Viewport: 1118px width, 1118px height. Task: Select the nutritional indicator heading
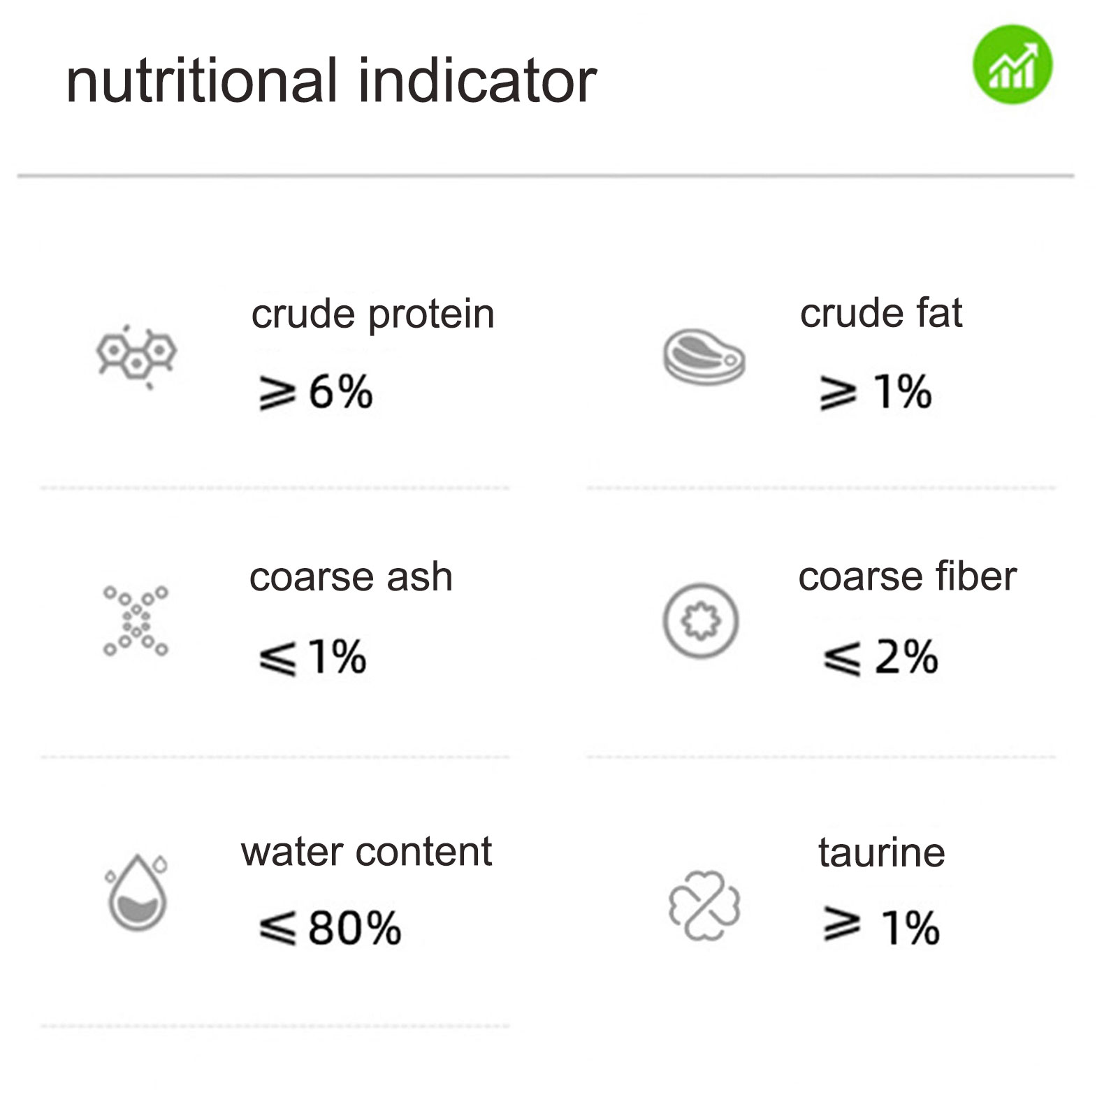point(331,81)
